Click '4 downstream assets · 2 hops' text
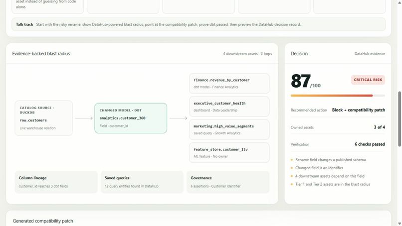Screen dimensions: 402x226 tap(247, 53)
